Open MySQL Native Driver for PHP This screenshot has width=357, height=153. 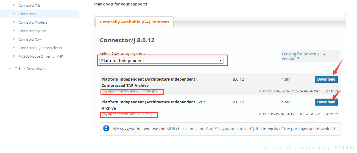(41, 56)
